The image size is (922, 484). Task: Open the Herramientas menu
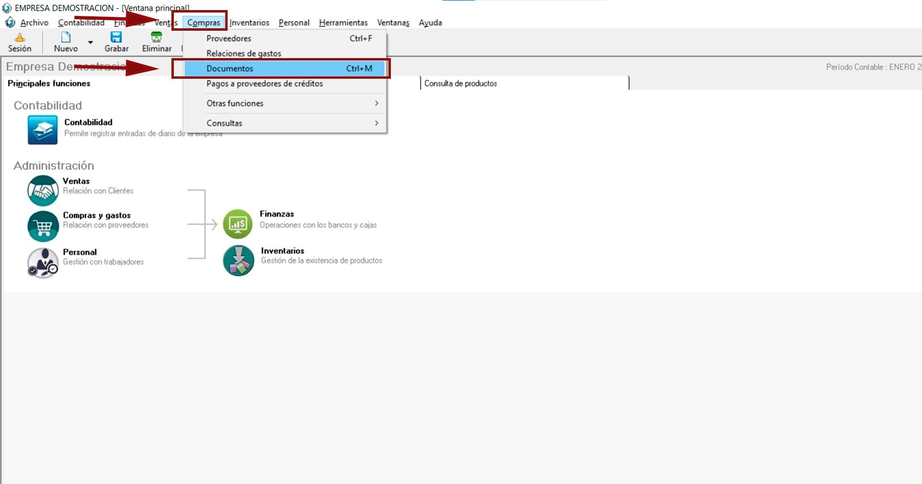pos(343,23)
